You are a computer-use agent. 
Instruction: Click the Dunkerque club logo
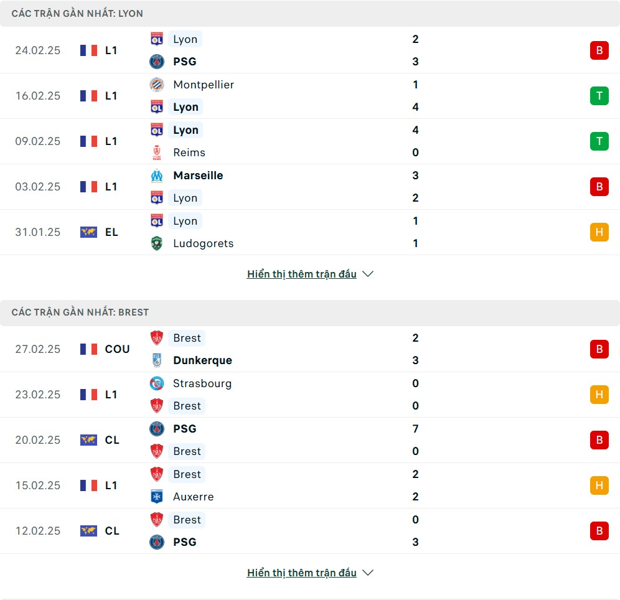[x=157, y=360]
